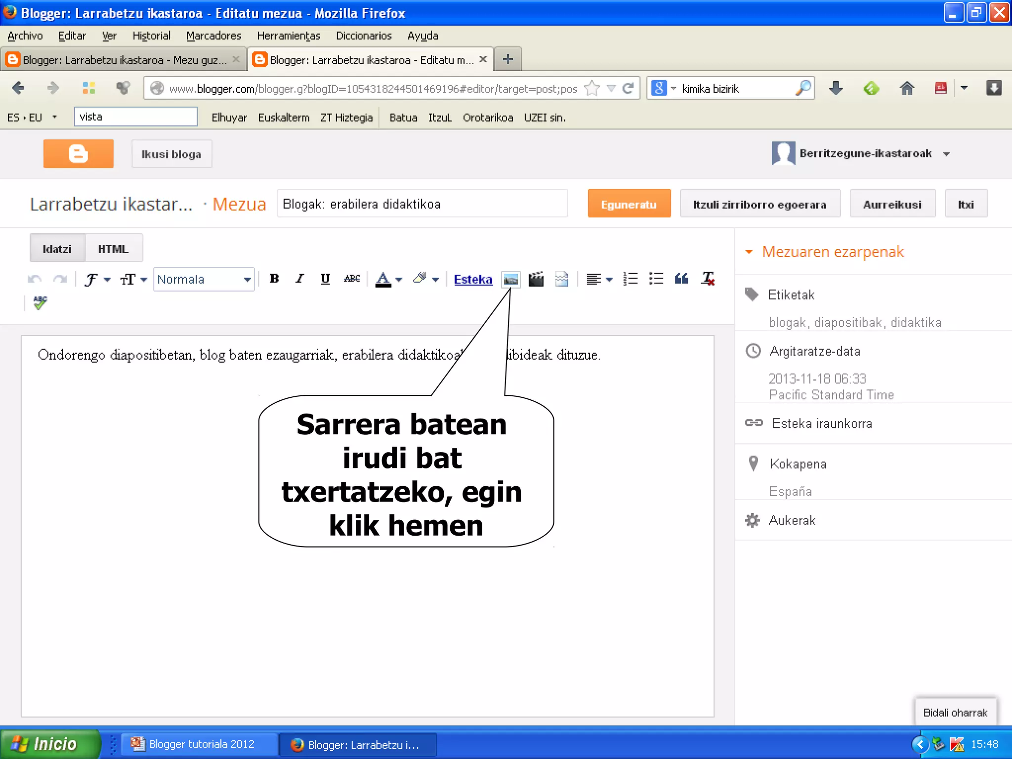Open the Elhuyar dictionary link
This screenshot has width=1012, height=759.
click(229, 118)
